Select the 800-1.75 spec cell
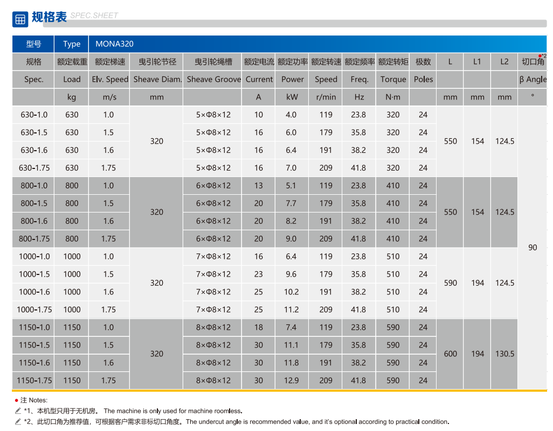 (x=34, y=239)
